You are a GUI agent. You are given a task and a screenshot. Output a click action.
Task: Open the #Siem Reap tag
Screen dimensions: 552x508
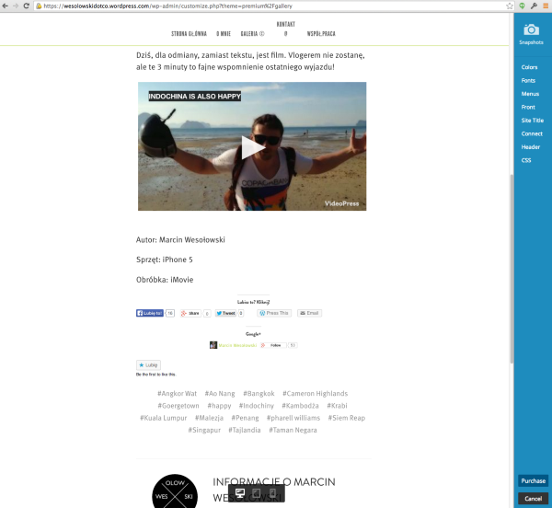point(347,418)
